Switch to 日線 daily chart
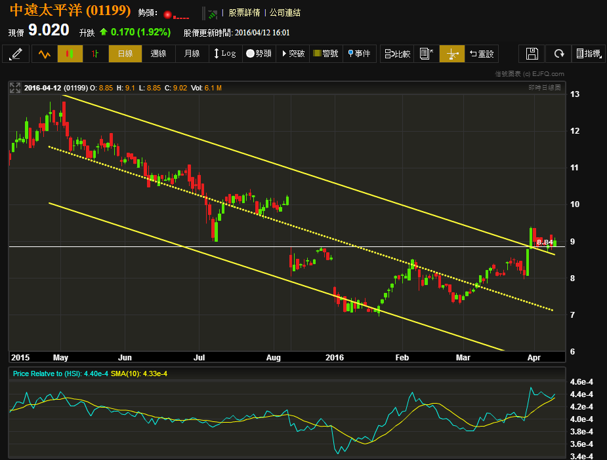 125,54
